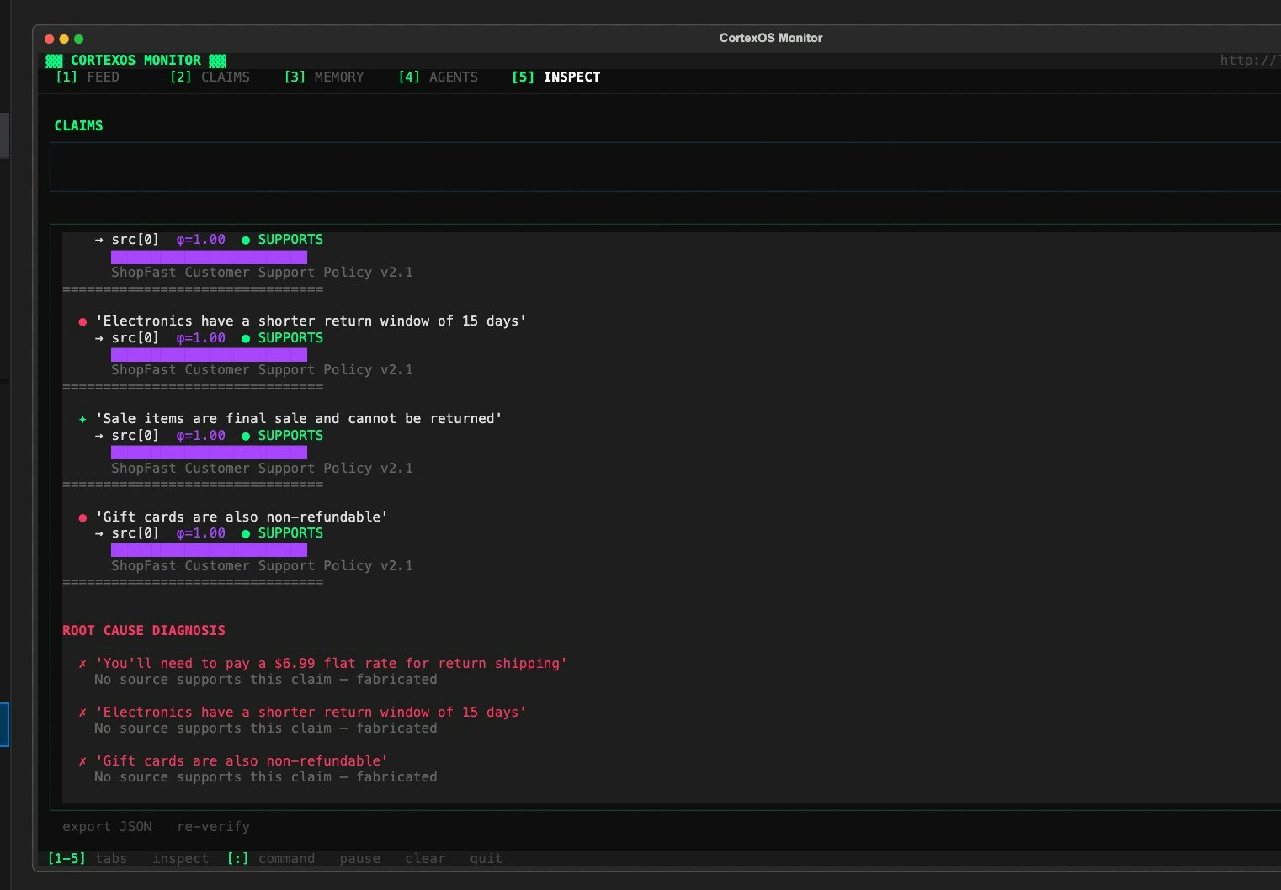Click ✗ mark beside Electronics root cause entry
Screen dimensions: 1281x890
(x=82, y=713)
